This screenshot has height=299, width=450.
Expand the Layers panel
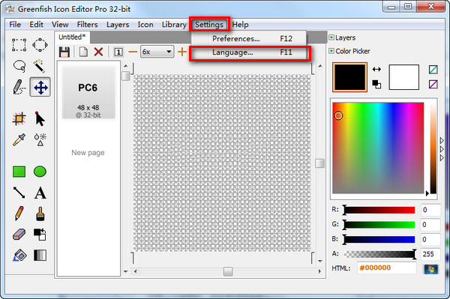pos(331,37)
